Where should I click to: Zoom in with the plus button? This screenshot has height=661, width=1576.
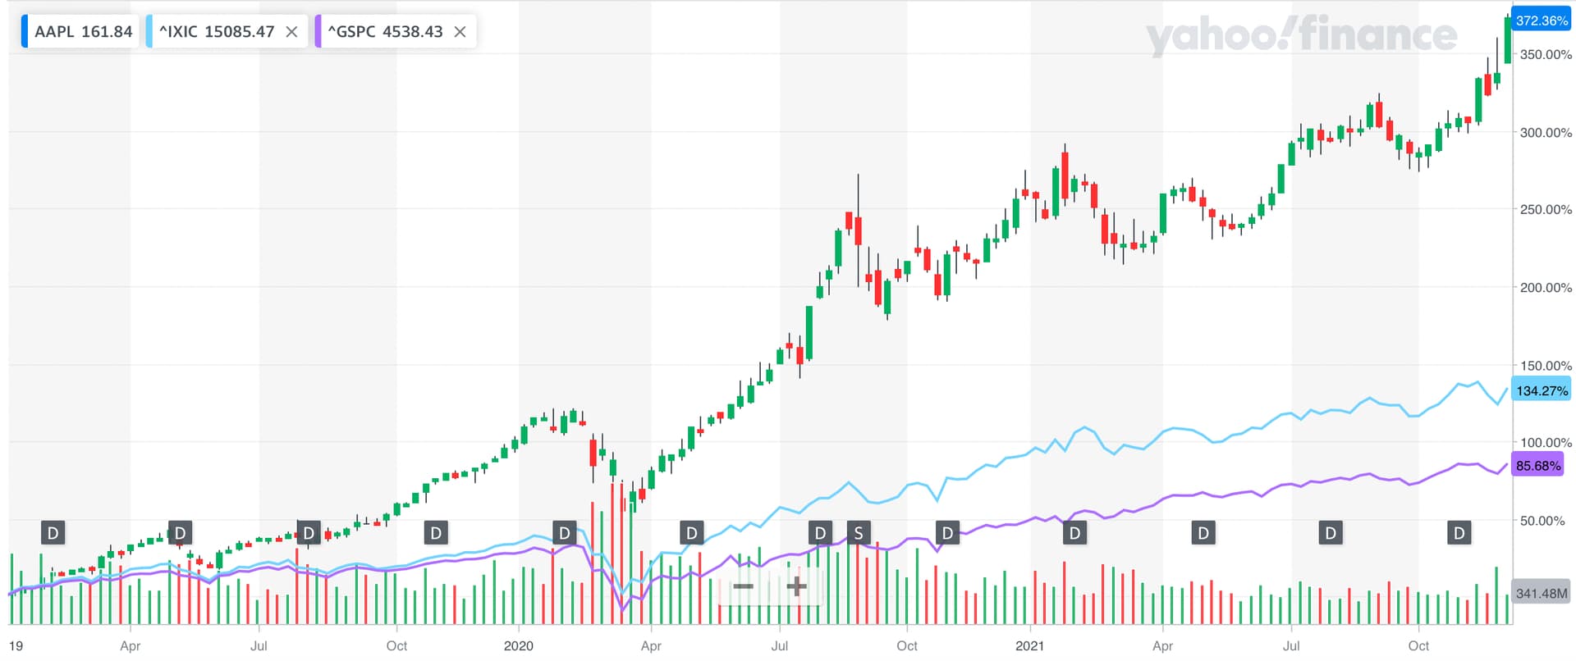point(796,586)
